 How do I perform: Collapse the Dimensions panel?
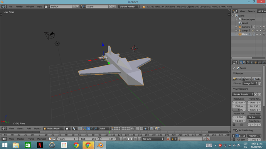234,89
